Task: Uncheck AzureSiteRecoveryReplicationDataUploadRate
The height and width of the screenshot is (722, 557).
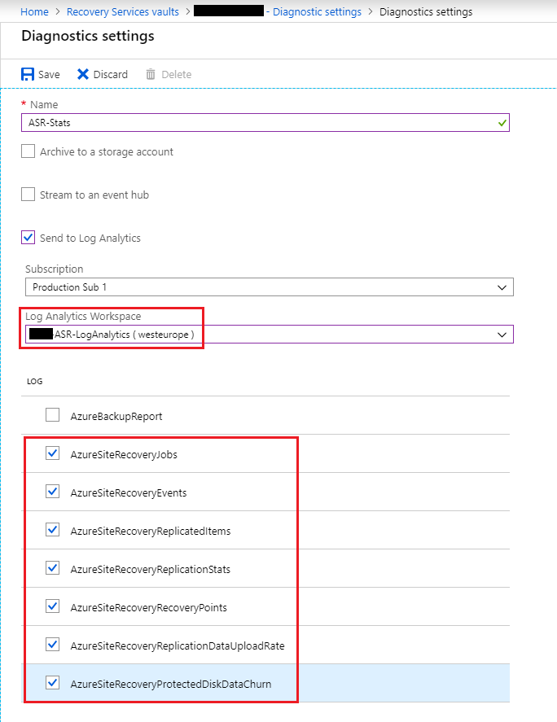Action: (x=52, y=644)
